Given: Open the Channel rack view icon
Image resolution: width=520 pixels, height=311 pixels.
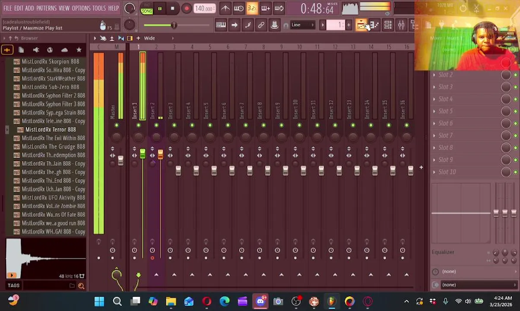Looking at the screenshot, I should [x=388, y=25].
